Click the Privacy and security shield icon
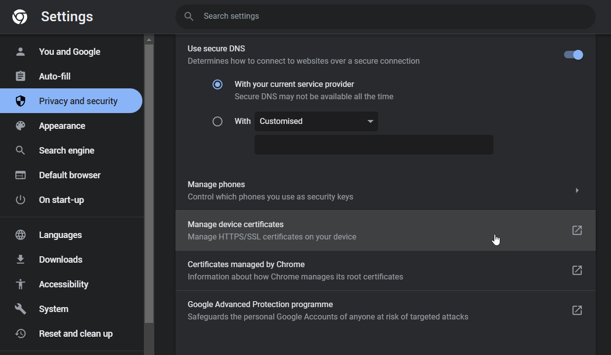This screenshot has width=611, height=355. (20, 101)
